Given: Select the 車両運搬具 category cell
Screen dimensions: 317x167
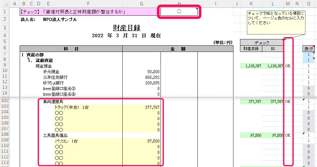Looking at the screenshot, I should pyautogui.click(x=53, y=102).
